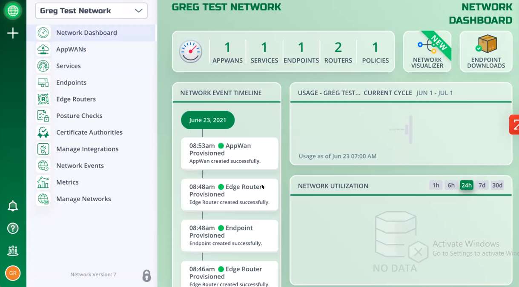
Task: Click the smiley gauge icon in summary bar
Action: 190,51
